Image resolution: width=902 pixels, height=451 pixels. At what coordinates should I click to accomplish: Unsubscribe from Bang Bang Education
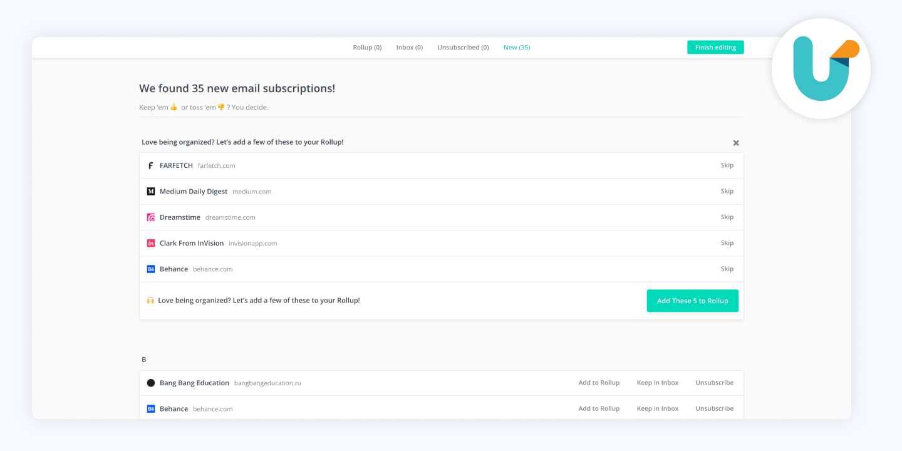714,383
